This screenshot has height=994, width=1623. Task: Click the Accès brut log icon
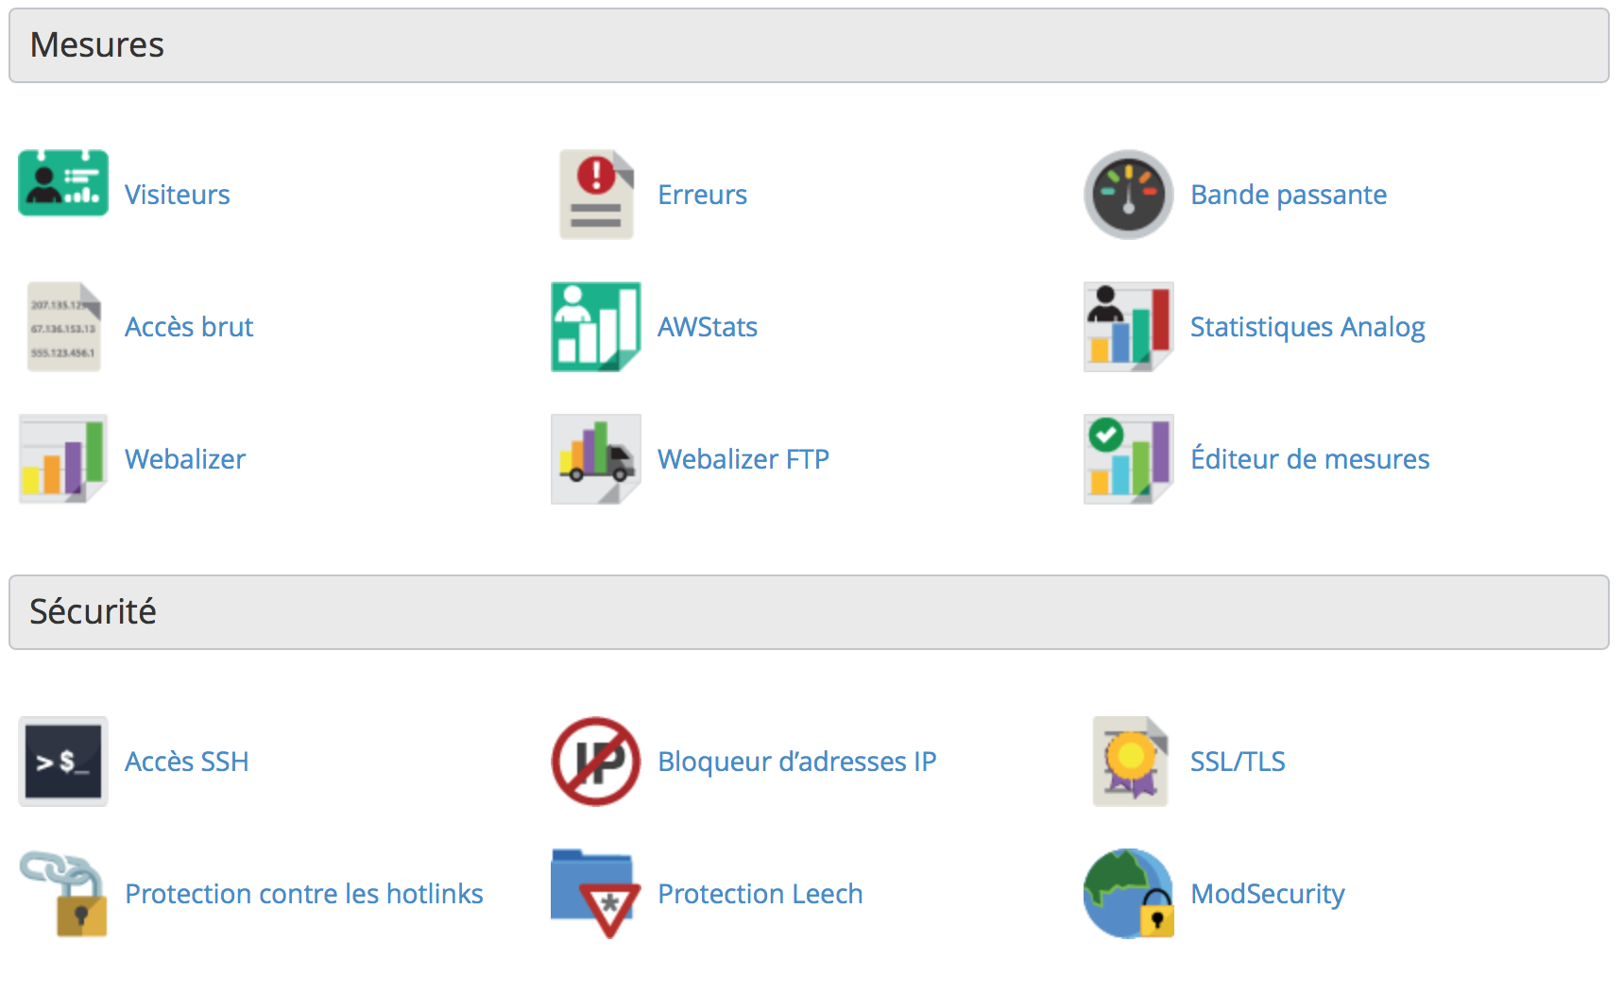tap(64, 326)
